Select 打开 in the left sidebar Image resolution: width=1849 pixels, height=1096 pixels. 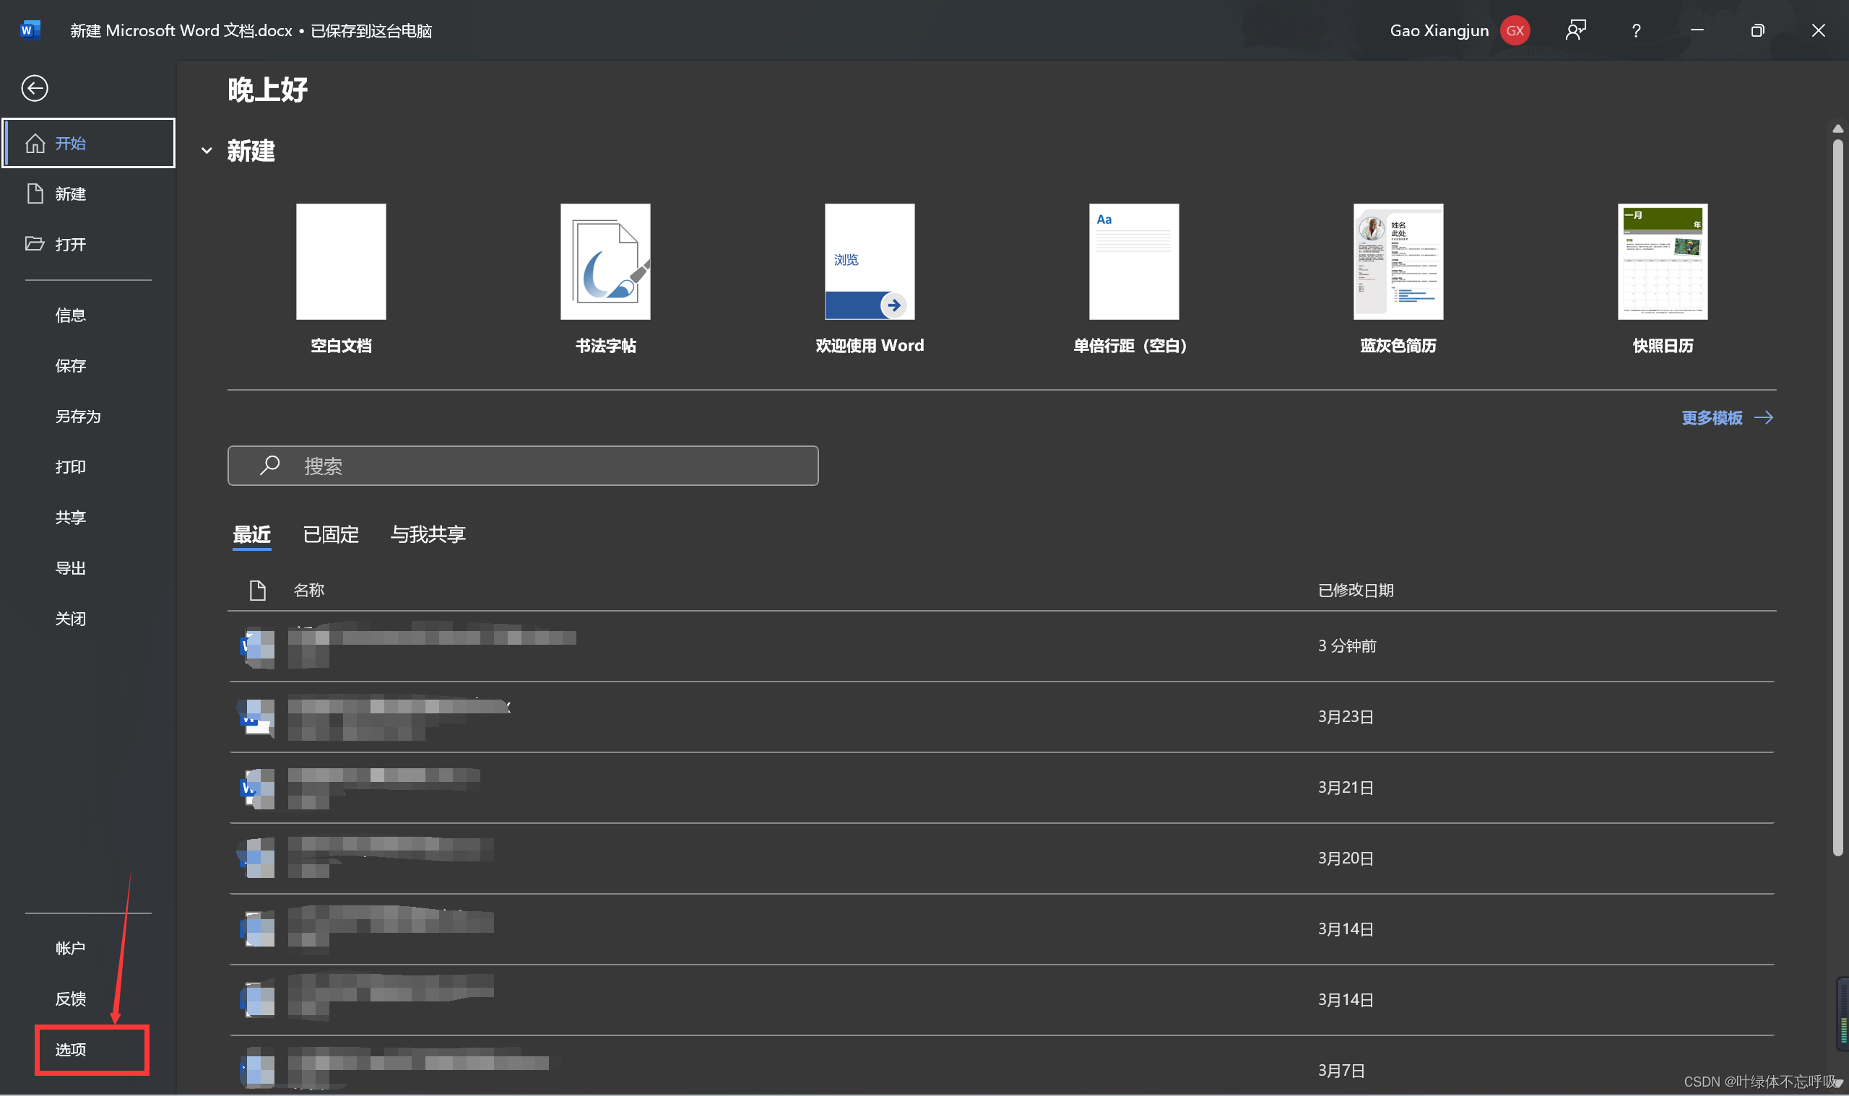point(70,245)
